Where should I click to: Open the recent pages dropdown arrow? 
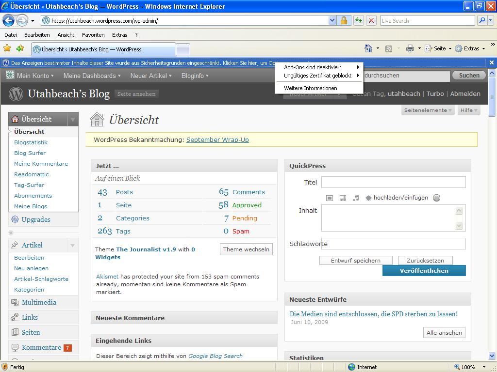coord(33,21)
